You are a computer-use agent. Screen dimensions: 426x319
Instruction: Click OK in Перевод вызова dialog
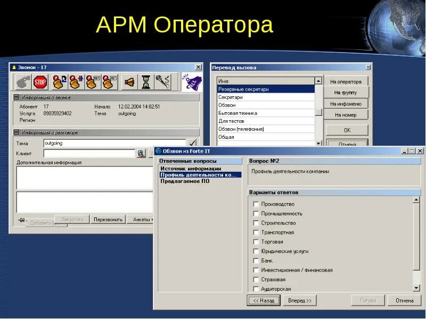[347, 130]
